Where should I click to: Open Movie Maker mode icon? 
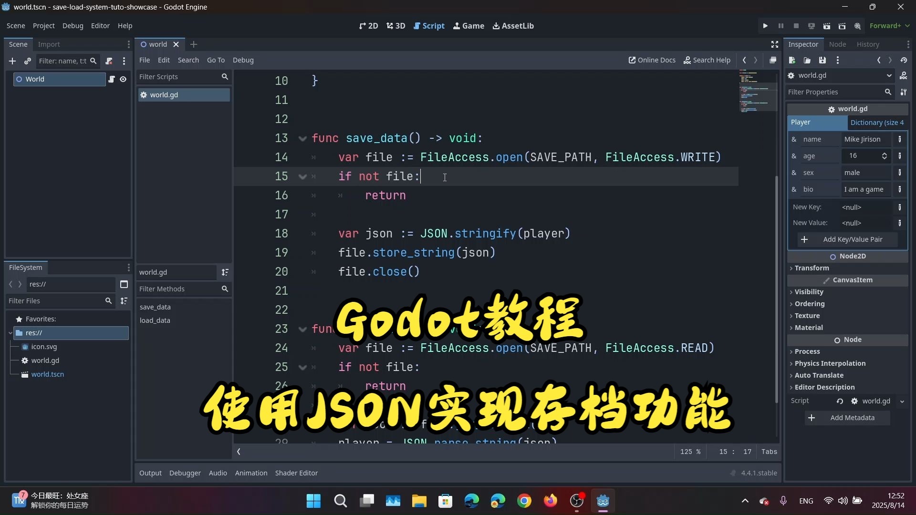[x=858, y=26]
